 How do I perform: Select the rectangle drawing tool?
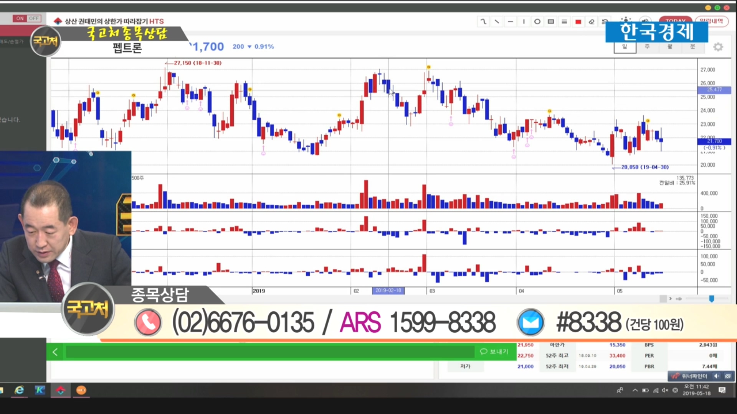tap(551, 22)
